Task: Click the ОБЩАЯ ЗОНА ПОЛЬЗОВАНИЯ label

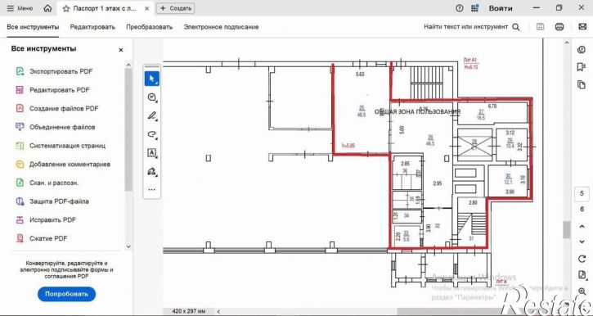Action: 417,111
